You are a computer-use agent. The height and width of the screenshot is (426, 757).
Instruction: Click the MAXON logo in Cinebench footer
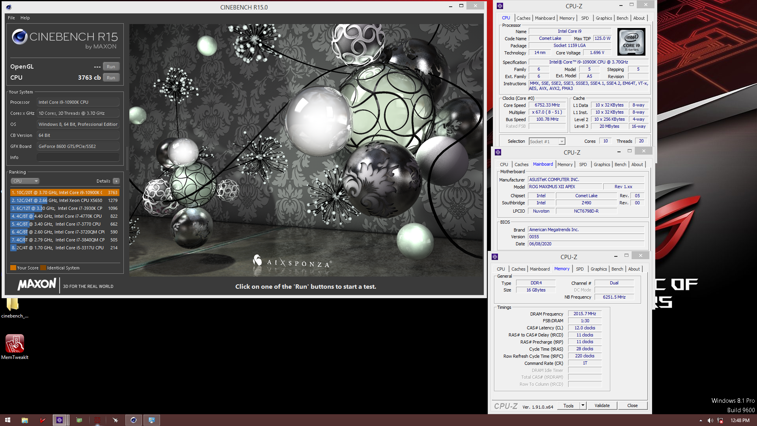(x=37, y=284)
